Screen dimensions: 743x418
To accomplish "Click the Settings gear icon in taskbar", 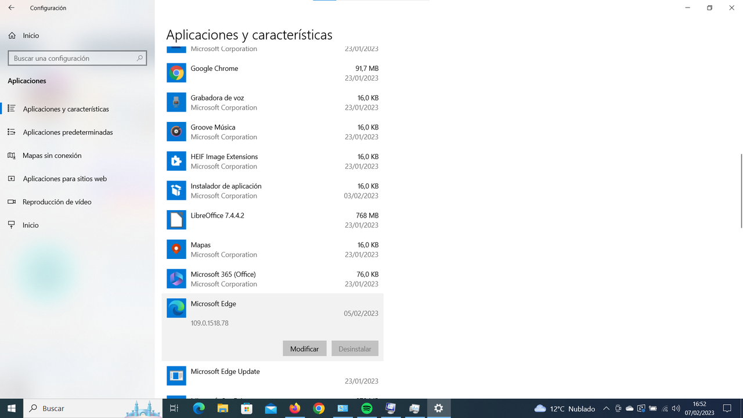I will [x=438, y=408].
